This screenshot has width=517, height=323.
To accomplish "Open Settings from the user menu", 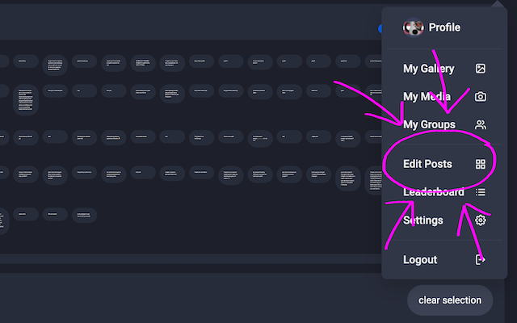I will click(x=423, y=220).
